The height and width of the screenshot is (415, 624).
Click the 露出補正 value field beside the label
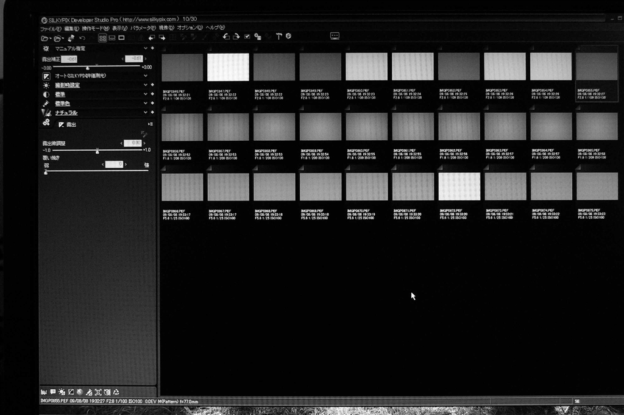pos(69,59)
